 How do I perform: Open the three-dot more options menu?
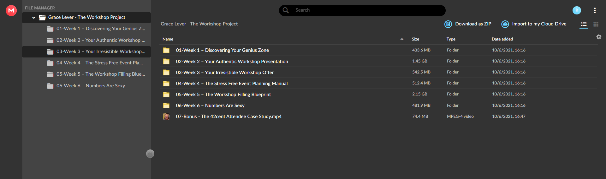[x=595, y=10]
